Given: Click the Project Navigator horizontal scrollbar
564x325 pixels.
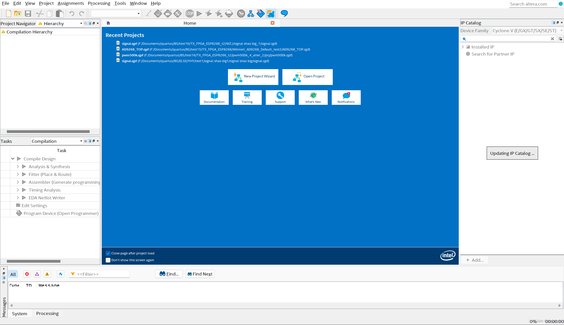Looking at the screenshot, I should click(x=48, y=131).
